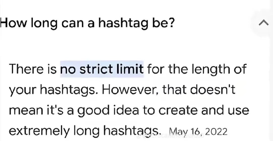The height and width of the screenshot is (141, 273).
Task: Tap the TikTok logo watermark
Action: point(139,136)
